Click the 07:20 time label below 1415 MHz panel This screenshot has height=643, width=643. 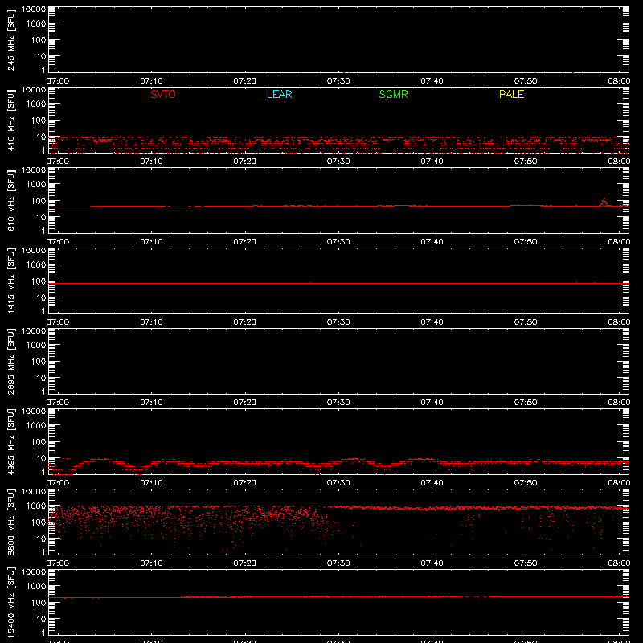(245, 322)
